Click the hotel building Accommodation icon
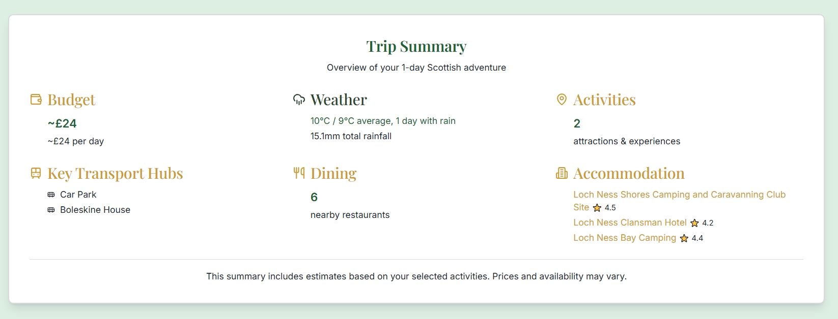 coord(562,173)
